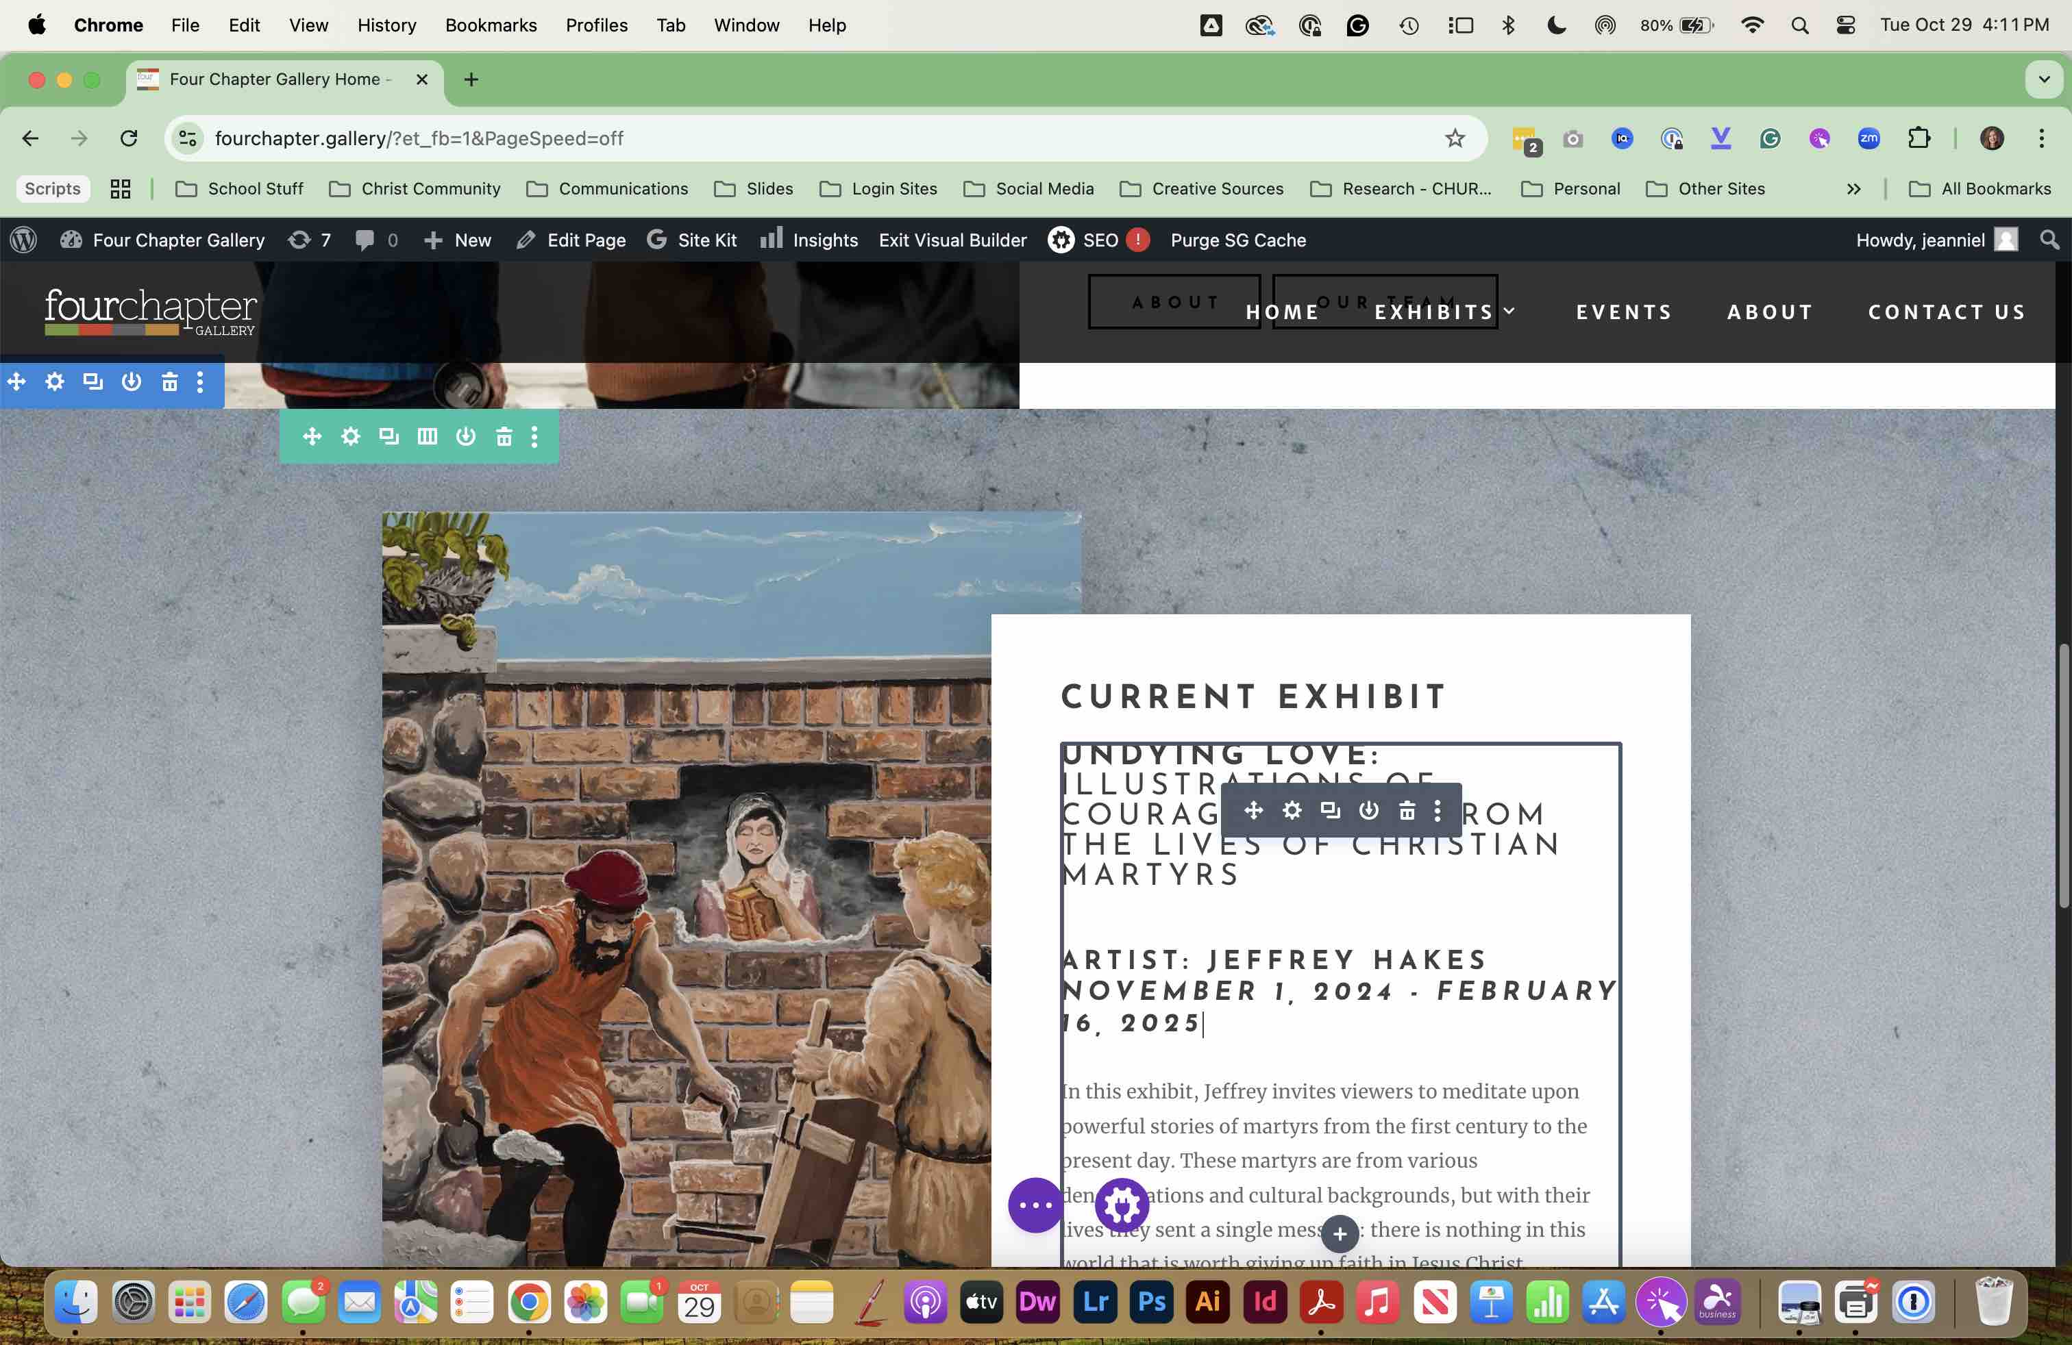Image resolution: width=2072 pixels, height=1345 pixels.
Task: View the 7 pending updates
Action: 310,240
